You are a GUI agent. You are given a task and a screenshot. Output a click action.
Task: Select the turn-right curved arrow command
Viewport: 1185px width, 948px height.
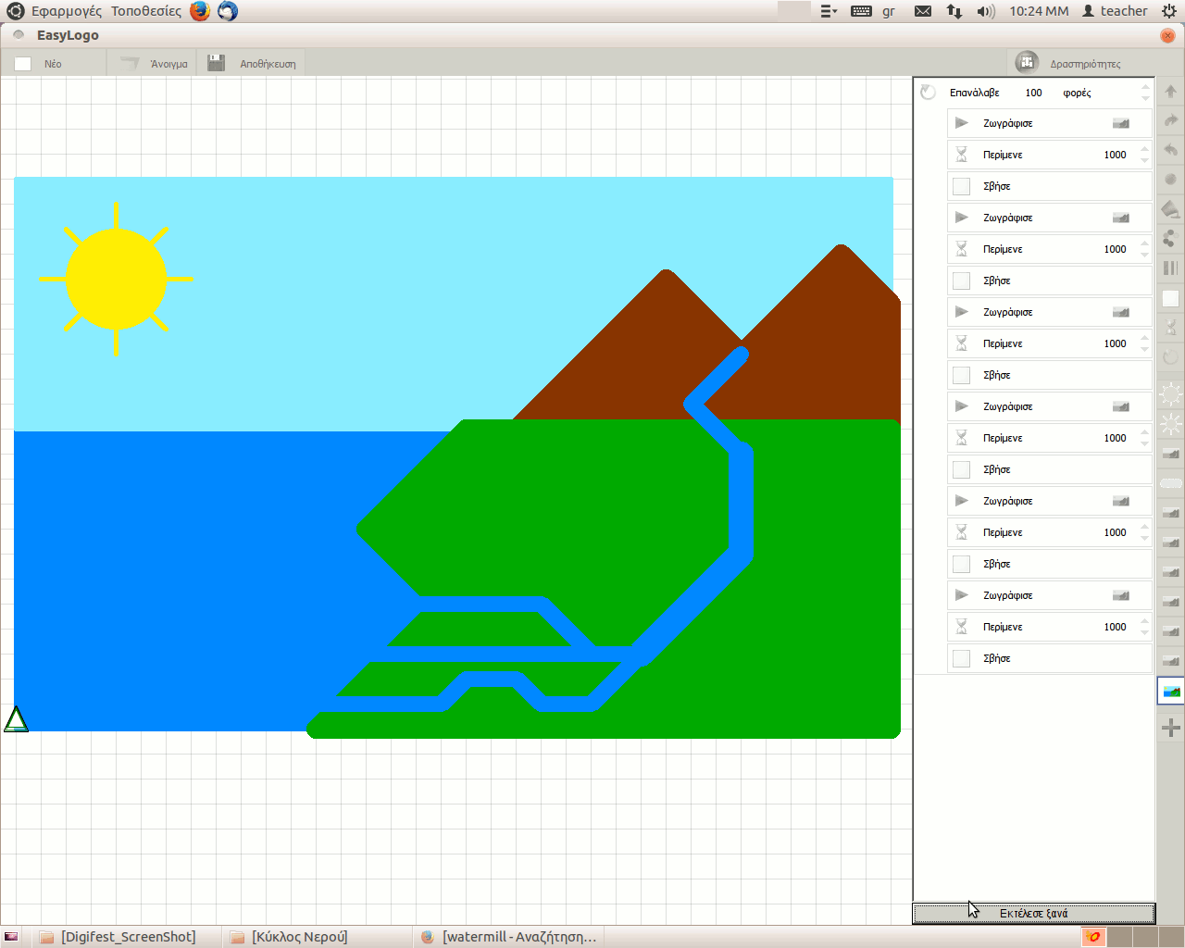[x=1170, y=120]
